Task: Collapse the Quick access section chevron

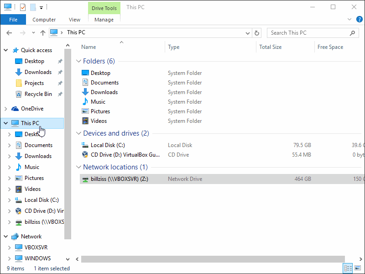Action: point(5,50)
